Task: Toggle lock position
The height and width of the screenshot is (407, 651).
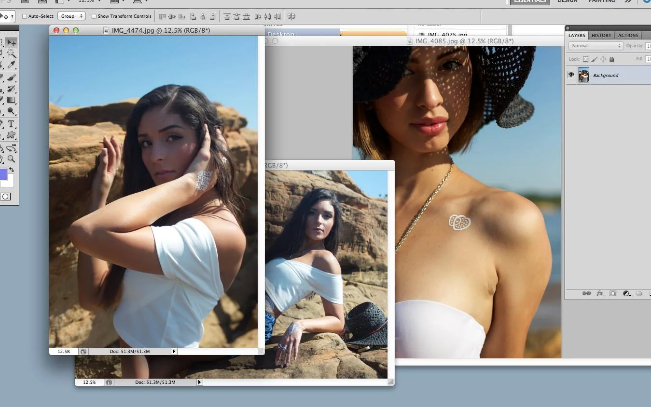Action: [603, 59]
